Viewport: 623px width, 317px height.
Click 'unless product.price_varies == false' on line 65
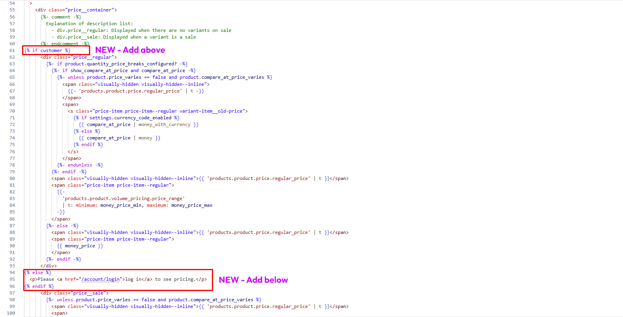pos(165,77)
